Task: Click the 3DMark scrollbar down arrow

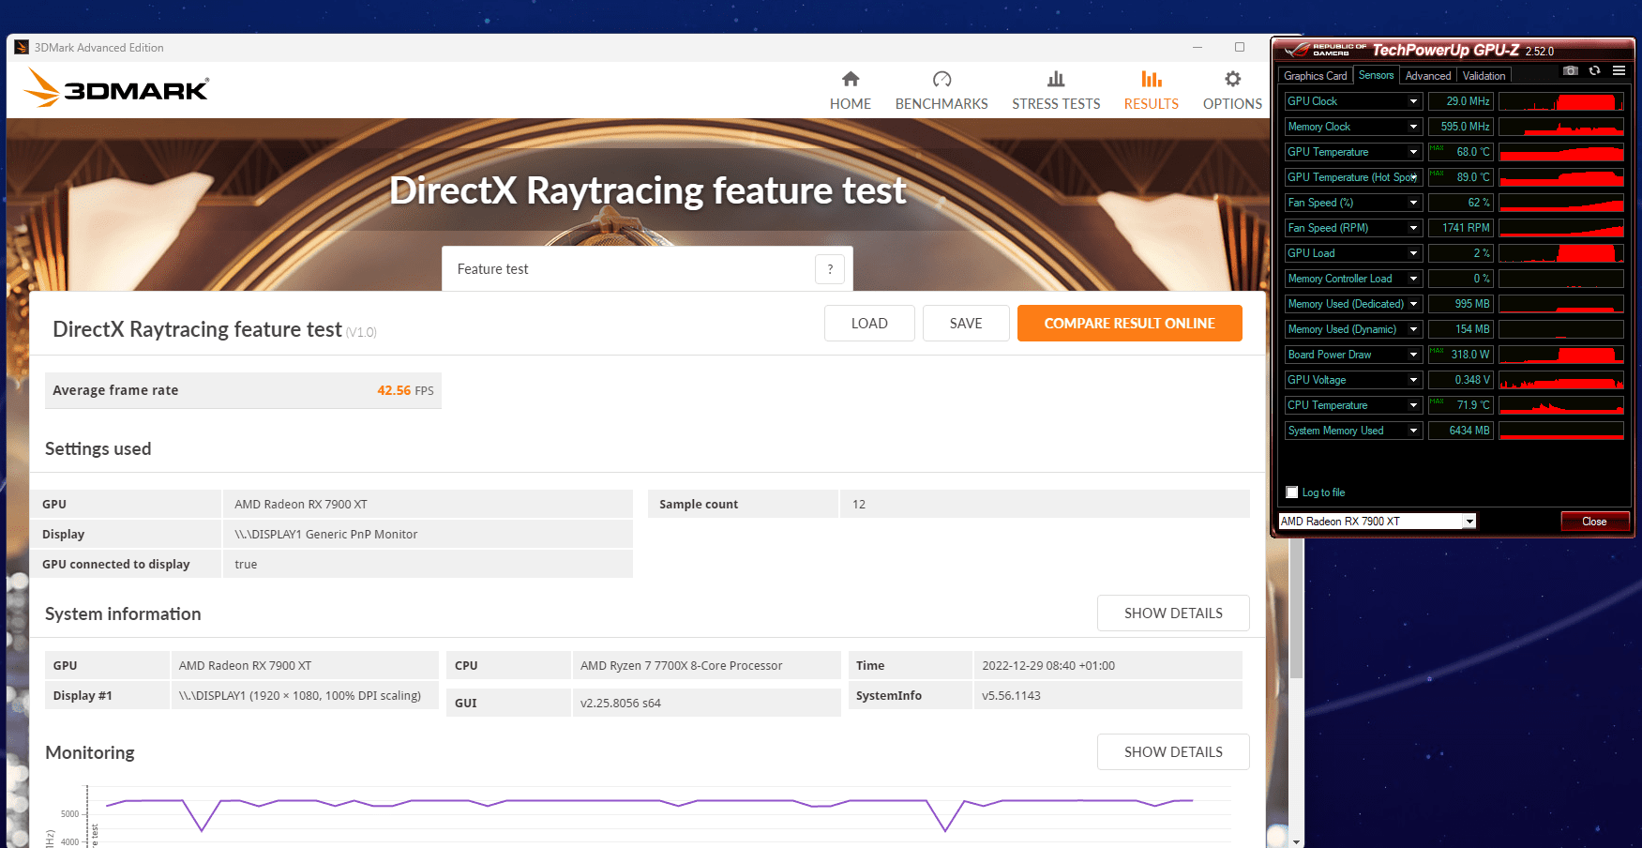Action: click(1297, 841)
